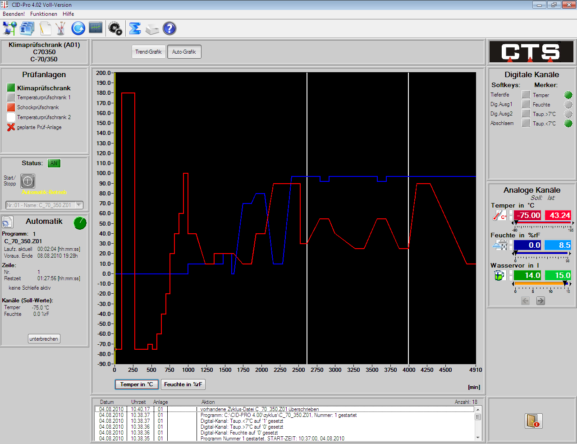This screenshot has height=444, width=577.
Task: Click the Temper setpoint slider bar
Action: coord(544,223)
